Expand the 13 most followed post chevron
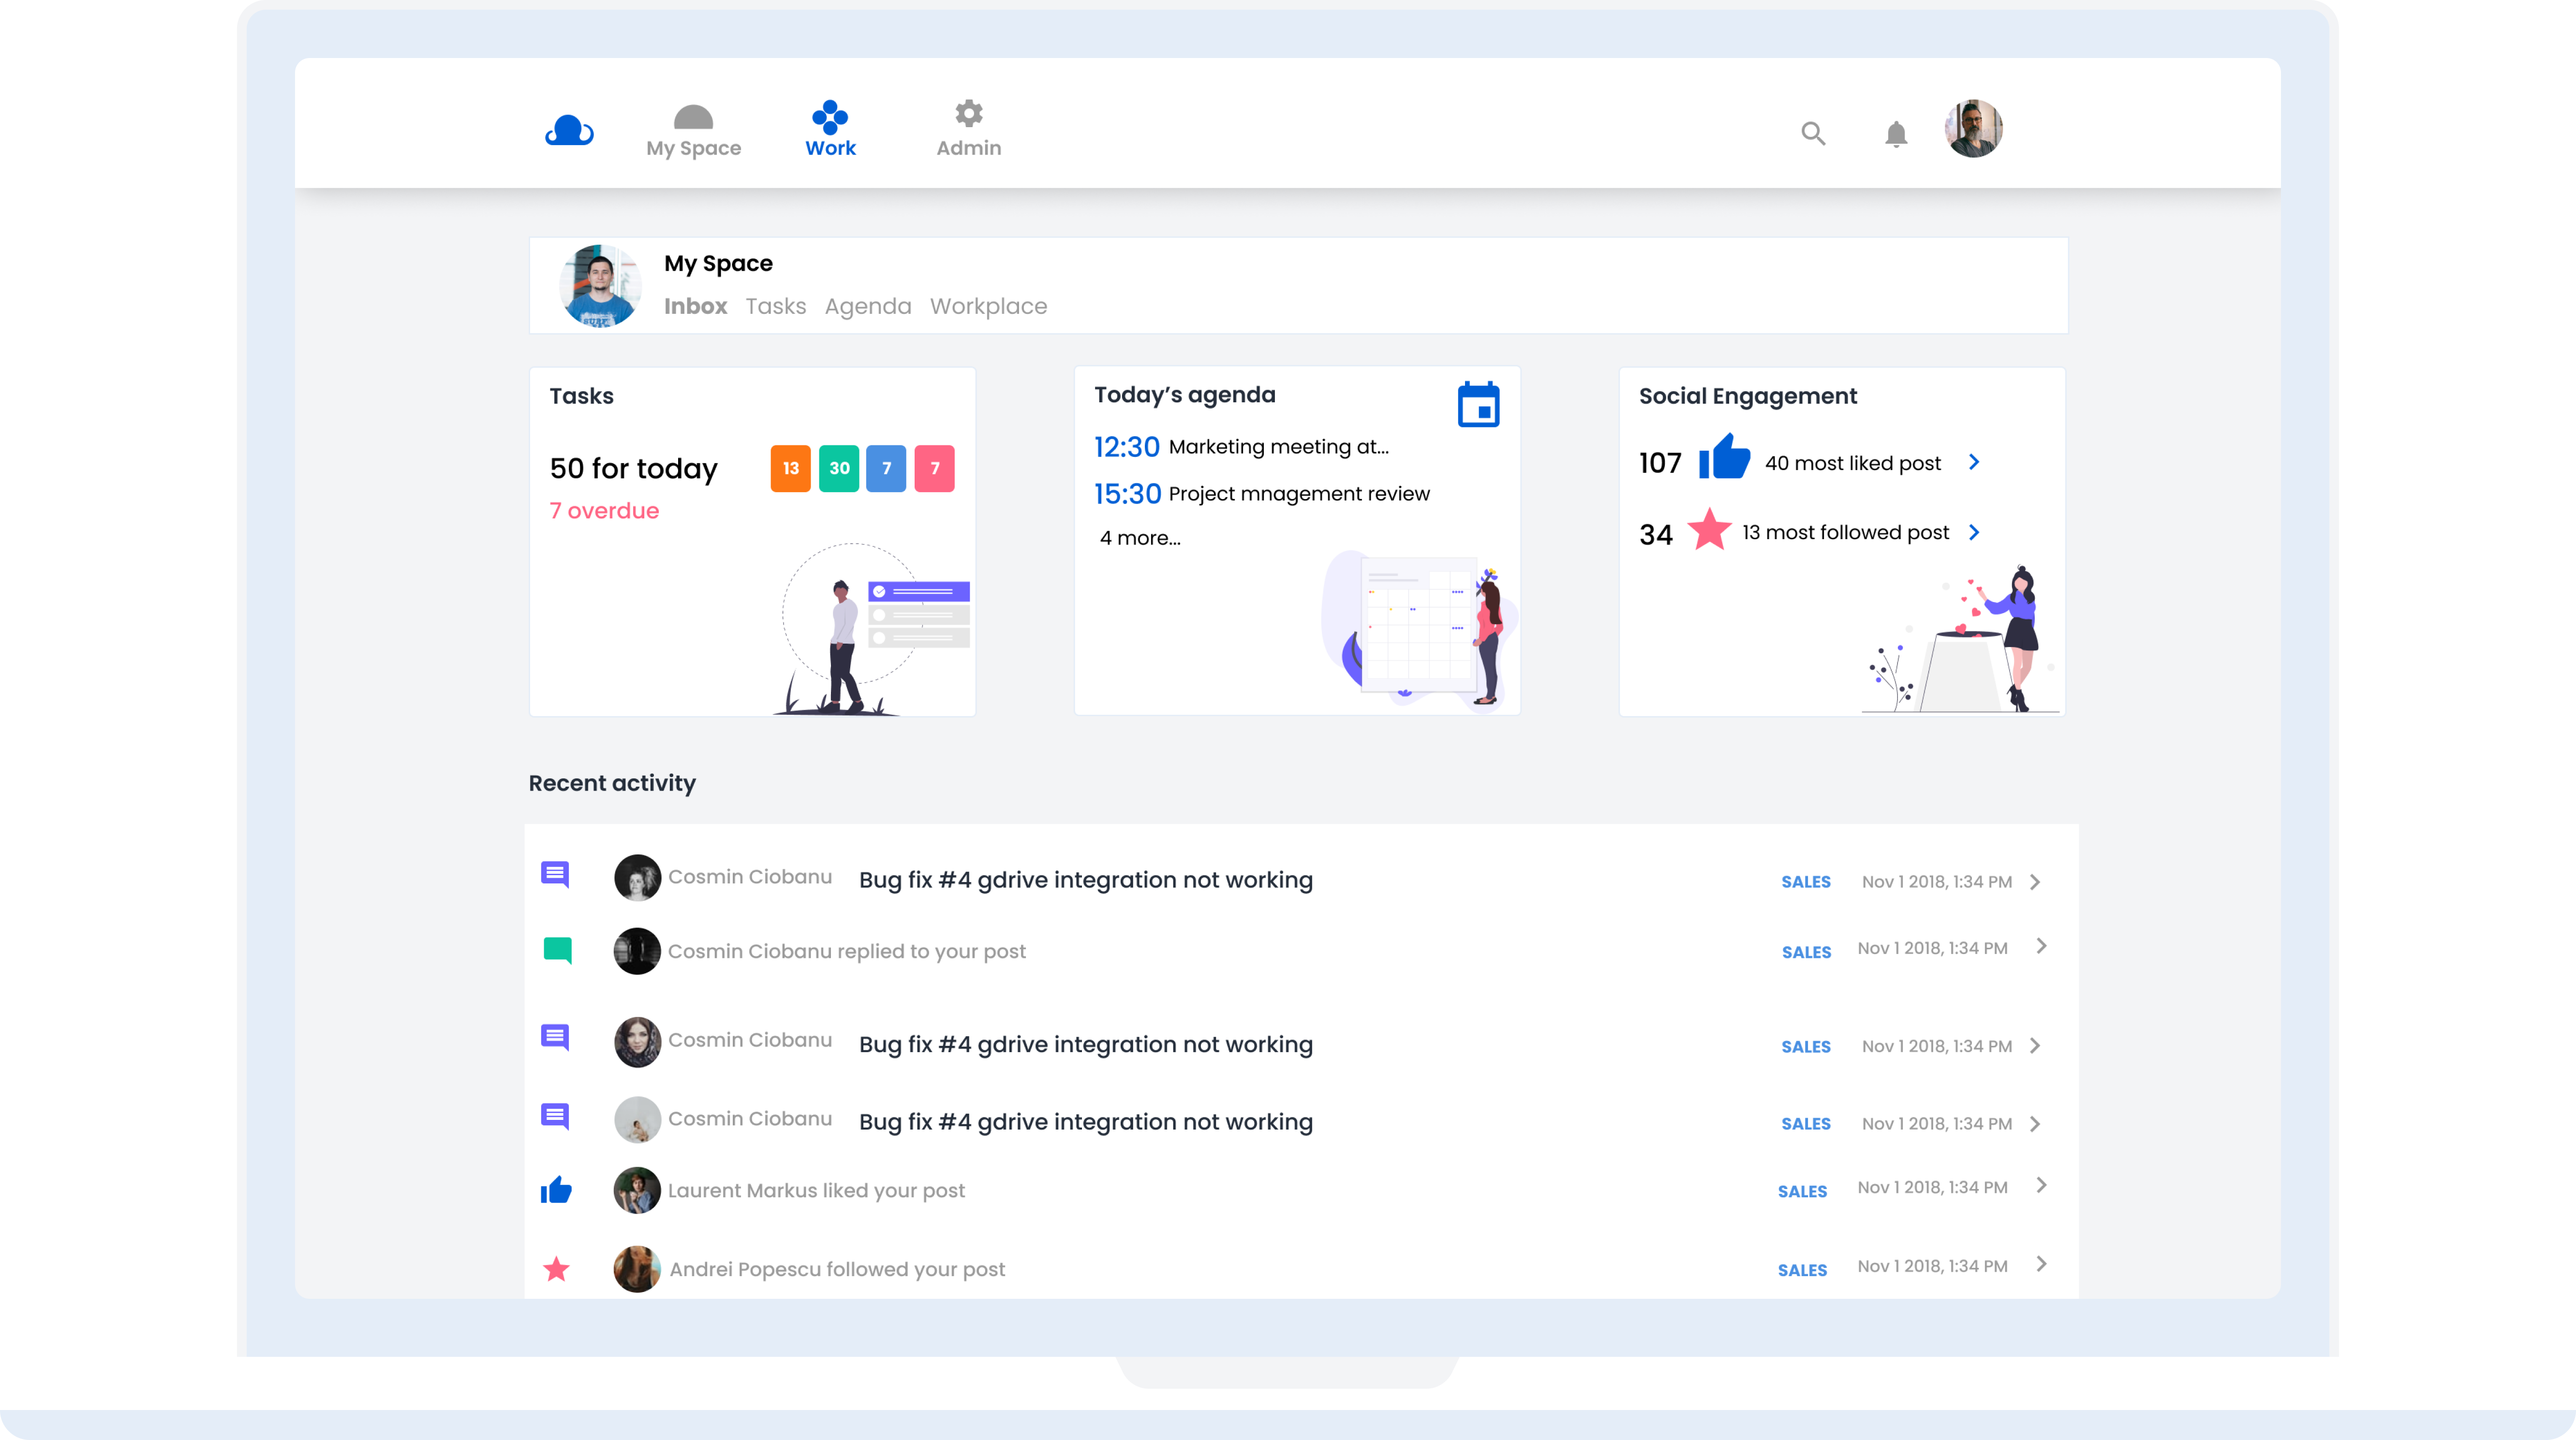 click(1974, 532)
